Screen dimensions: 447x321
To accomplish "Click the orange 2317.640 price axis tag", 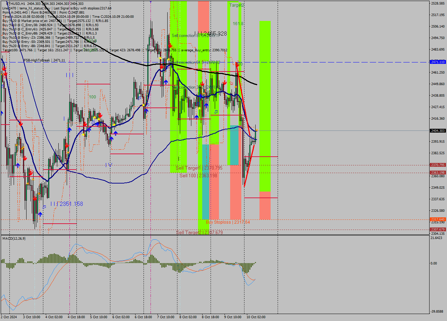I will (438, 219).
